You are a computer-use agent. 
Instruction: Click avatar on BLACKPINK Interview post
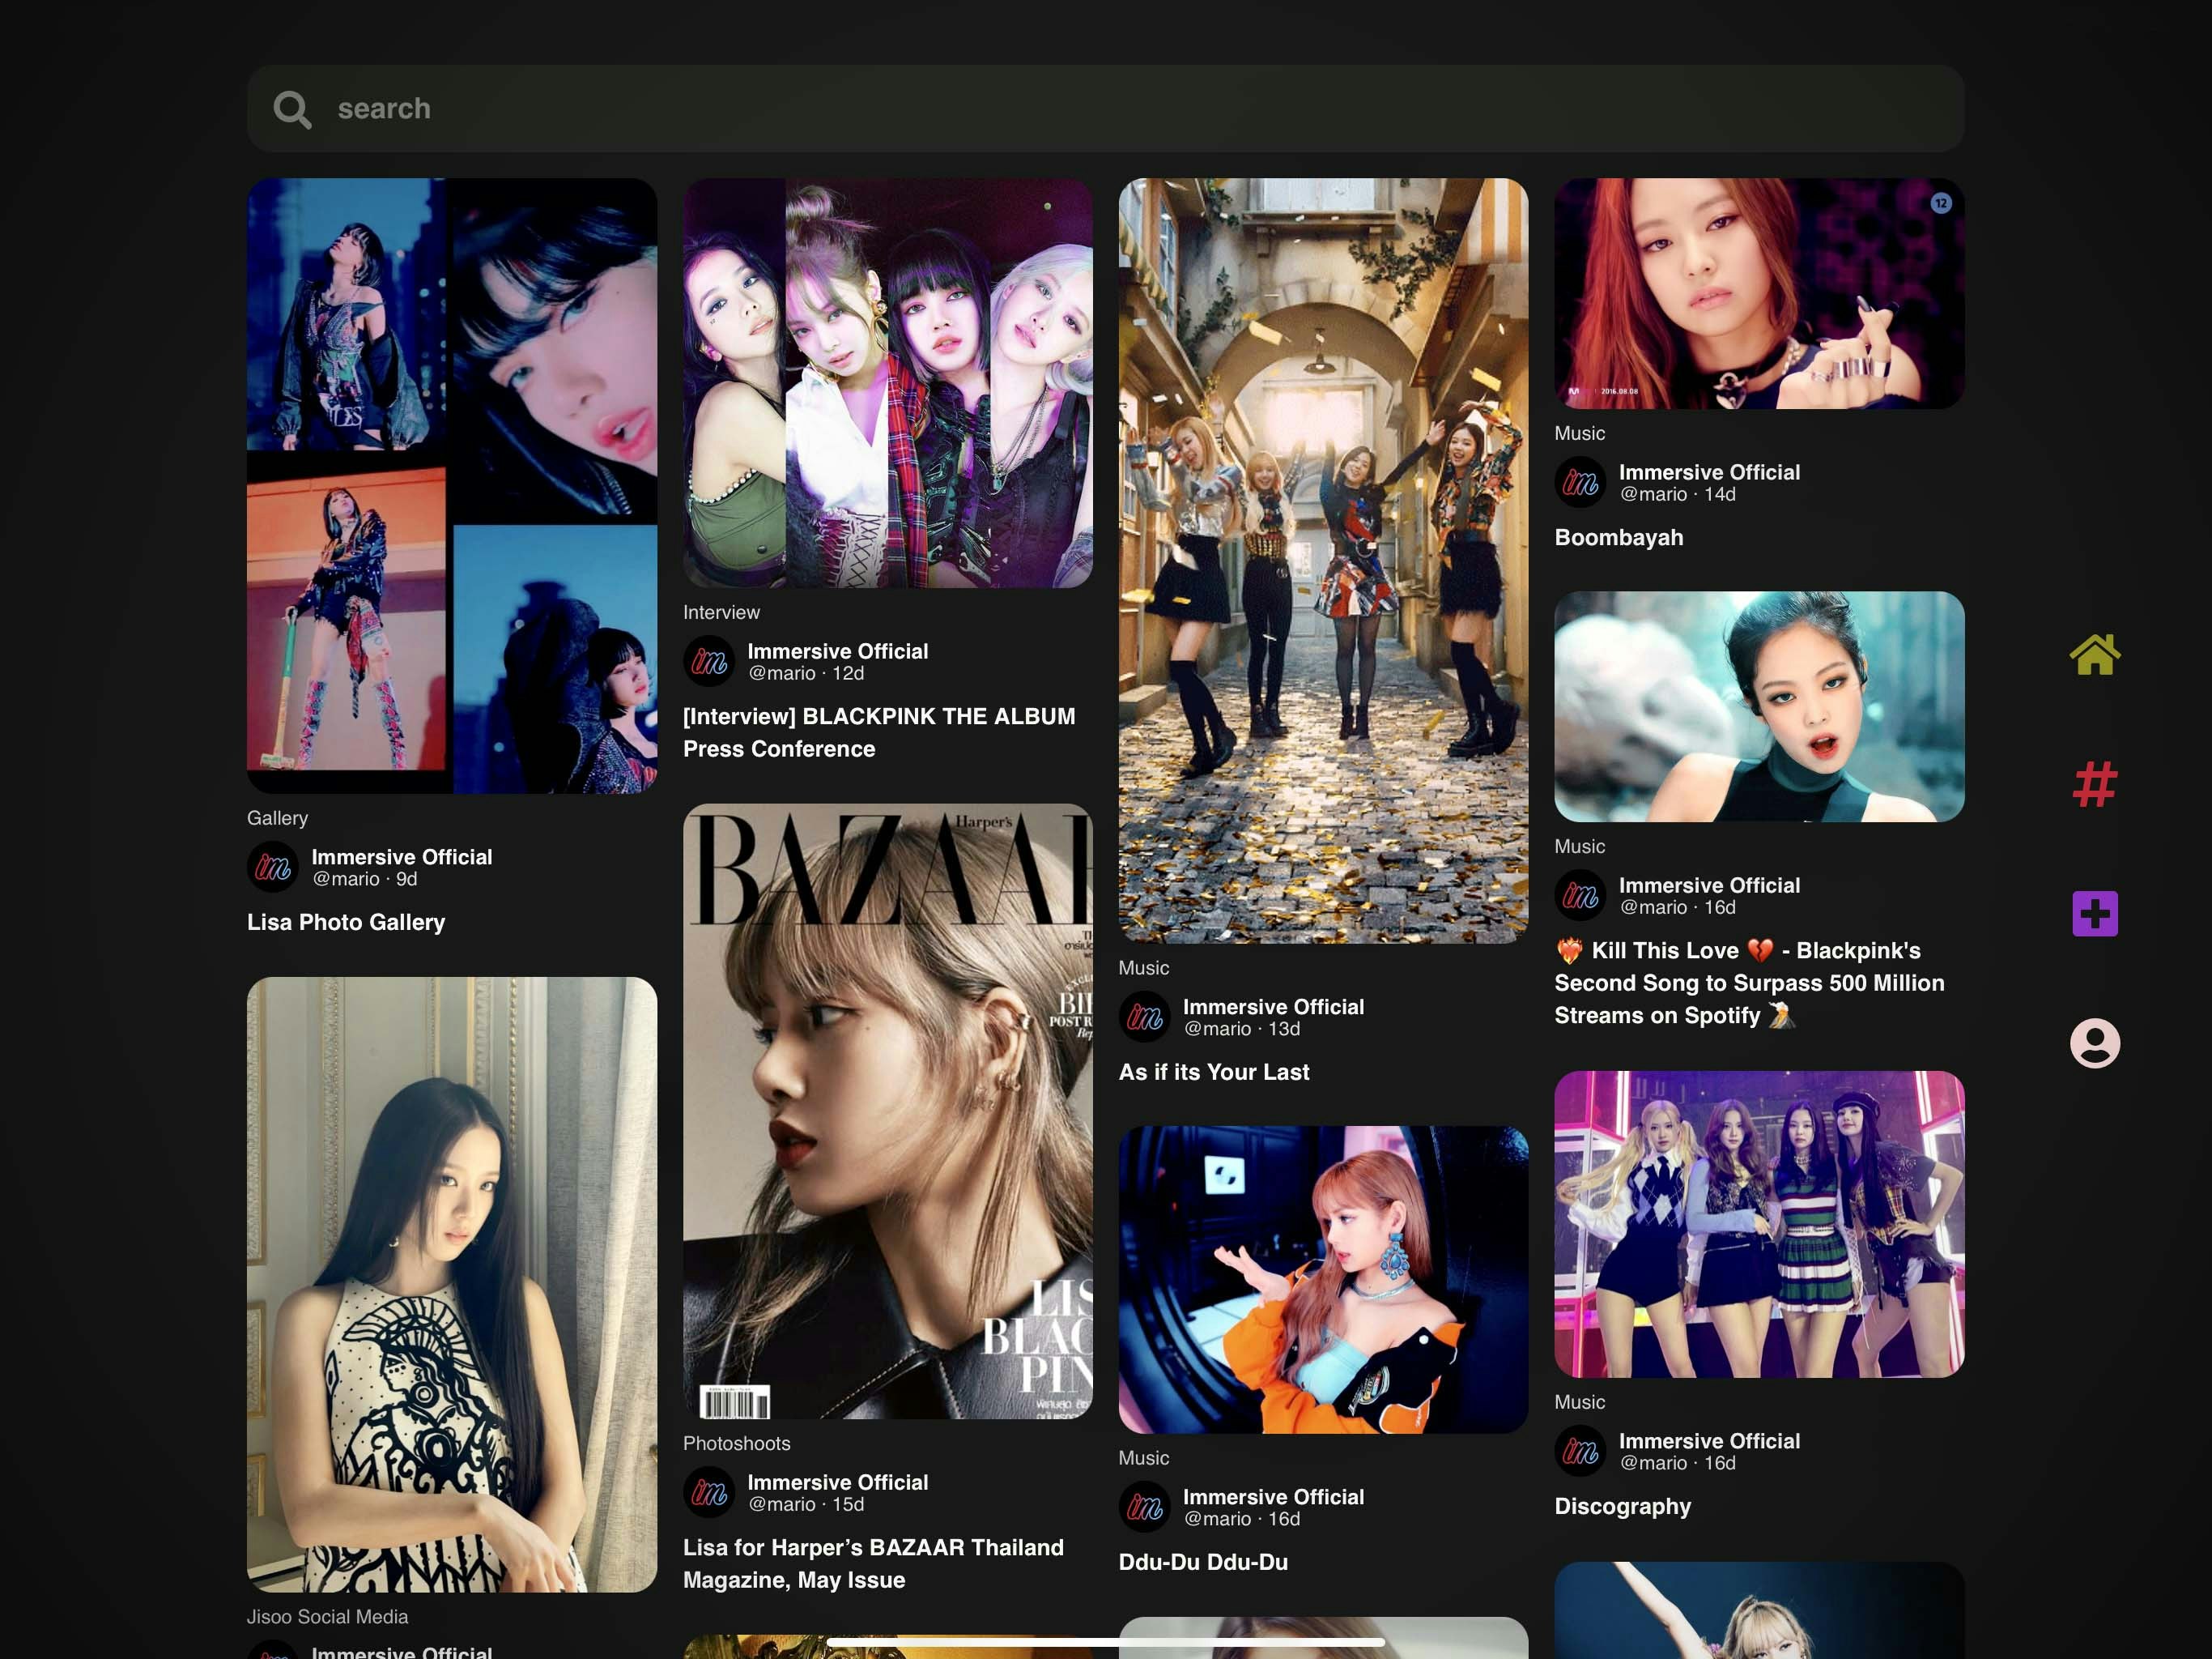pyautogui.click(x=709, y=660)
